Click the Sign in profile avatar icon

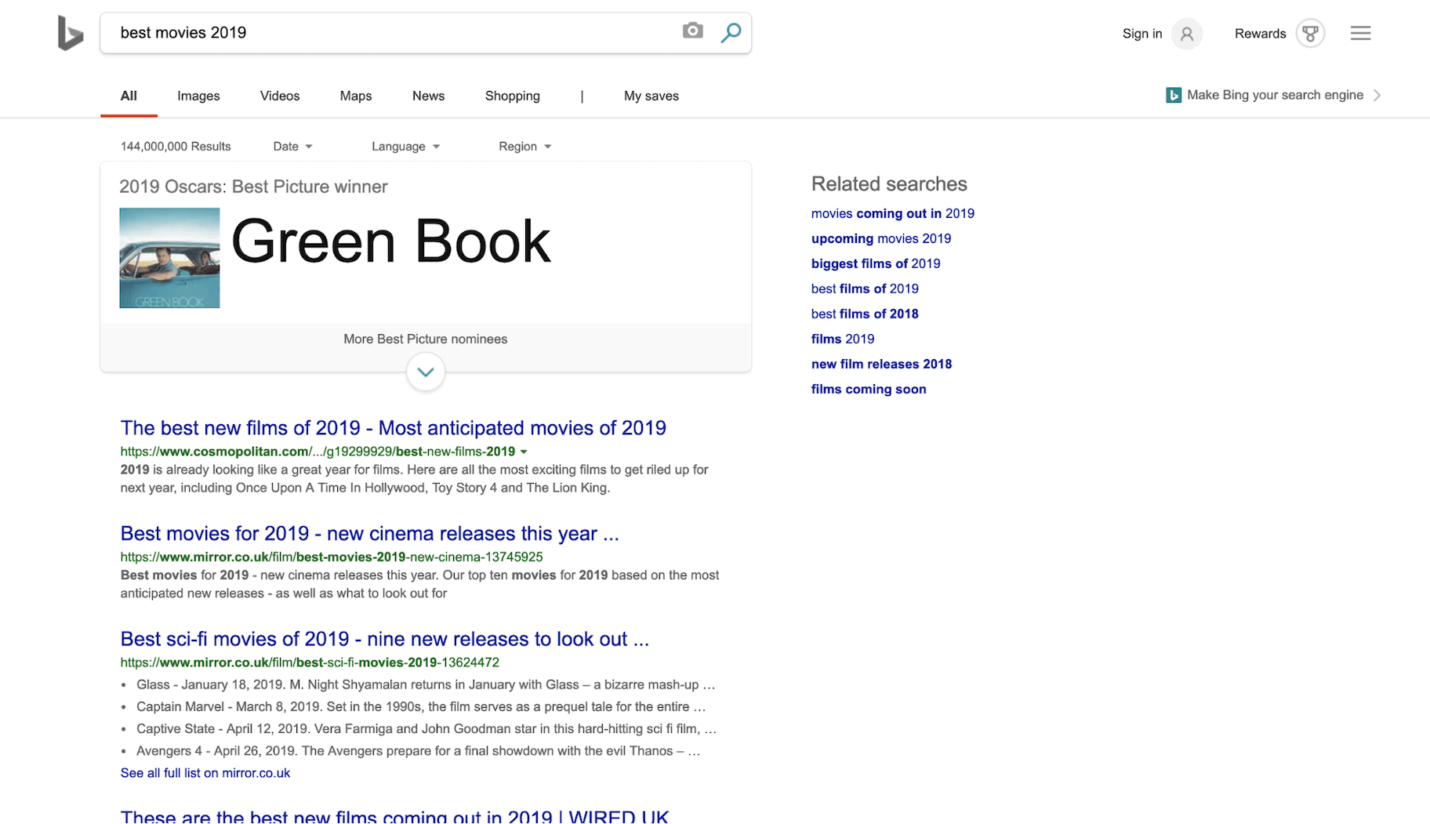pos(1186,34)
